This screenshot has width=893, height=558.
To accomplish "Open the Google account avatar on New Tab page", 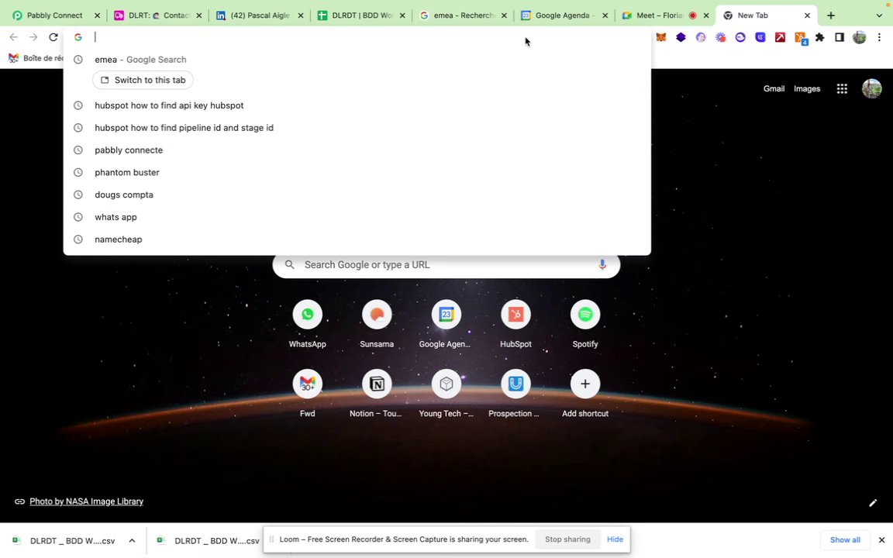I will click(871, 89).
